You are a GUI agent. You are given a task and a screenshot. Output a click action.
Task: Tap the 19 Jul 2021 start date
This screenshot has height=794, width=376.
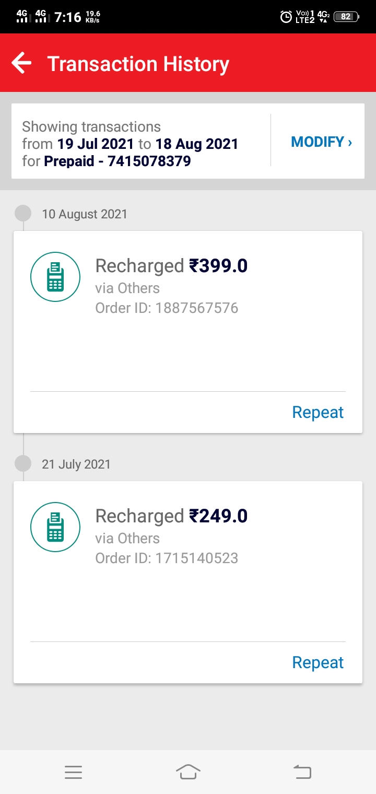(x=95, y=144)
